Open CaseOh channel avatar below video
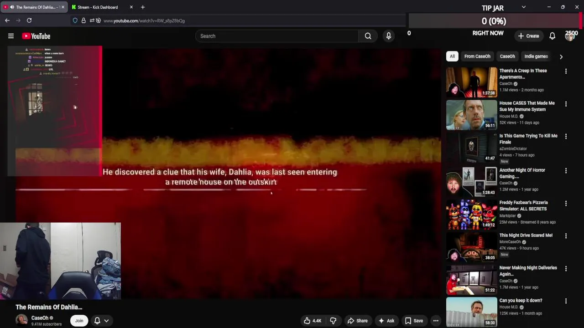The height and width of the screenshot is (328, 584). tap(21, 320)
